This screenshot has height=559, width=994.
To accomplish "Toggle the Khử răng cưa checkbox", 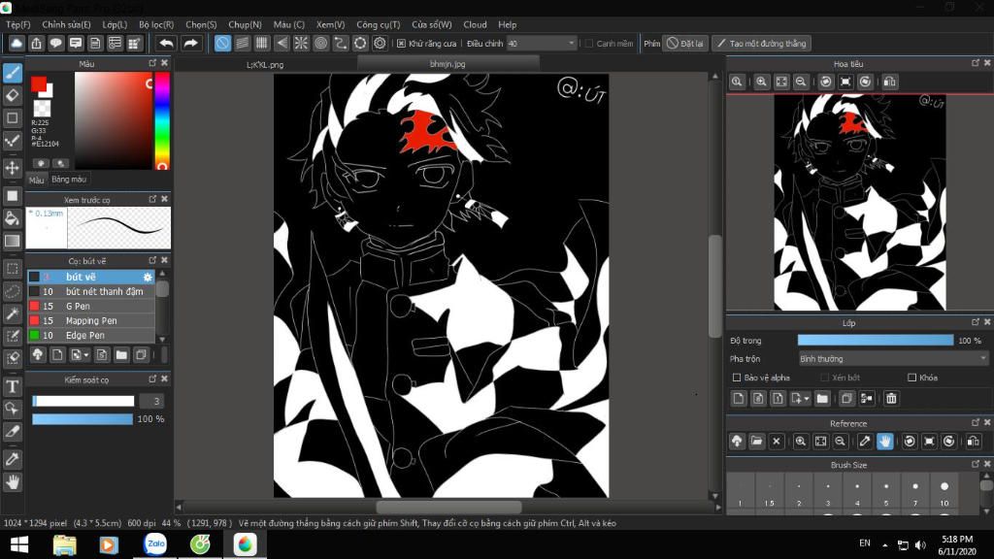I will coord(401,44).
